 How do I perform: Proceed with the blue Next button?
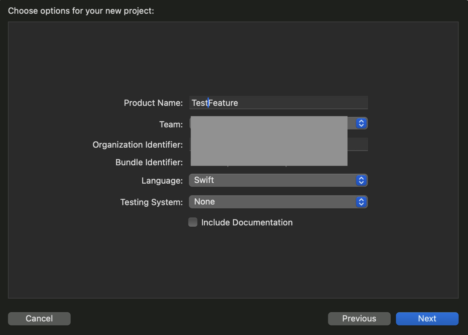point(427,318)
